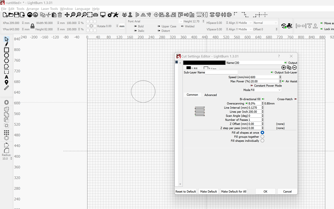334x209 pixels.
Task: Open the Circular Array tool
Action: [6, 138]
